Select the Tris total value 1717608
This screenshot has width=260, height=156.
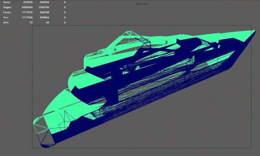(27, 17)
